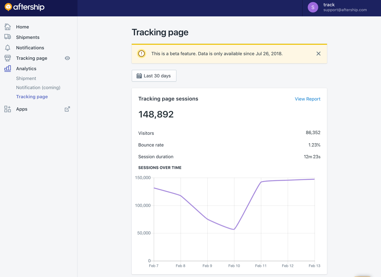This screenshot has width=381, height=277.
Task: Preview tracking page via eye icon
Action: click(67, 58)
